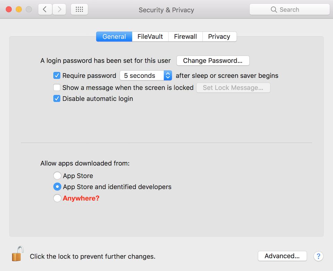The image size is (333, 271).
Task: Click the magnifying glass in the search field
Action: [x=274, y=9]
